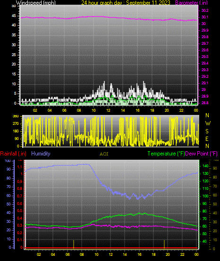Click the W compass letter

click(x=208, y=123)
